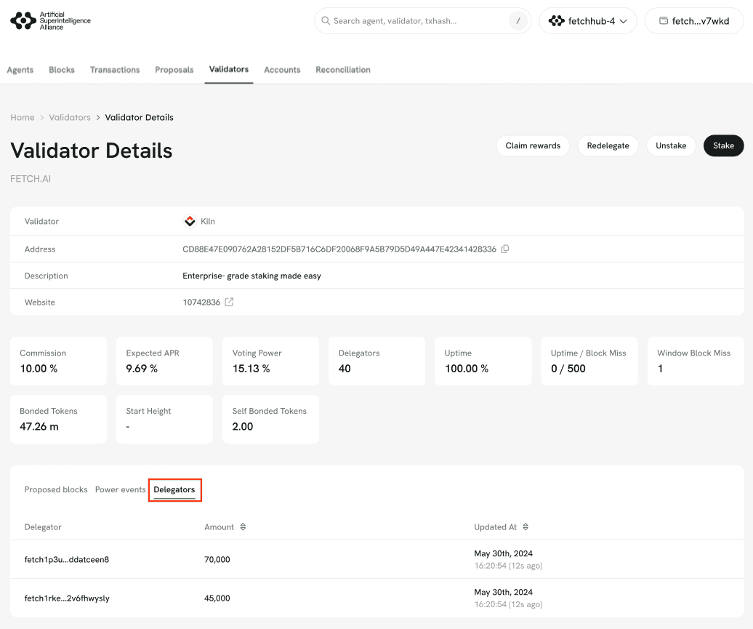Click the fetchhub-4 network logo icon

pos(557,21)
